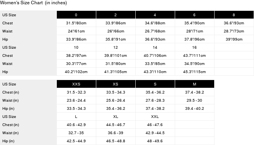Select the Women's Size Chart title
The width and height of the screenshot is (254, 145).
pyautogui.click(x=33, y=3)
